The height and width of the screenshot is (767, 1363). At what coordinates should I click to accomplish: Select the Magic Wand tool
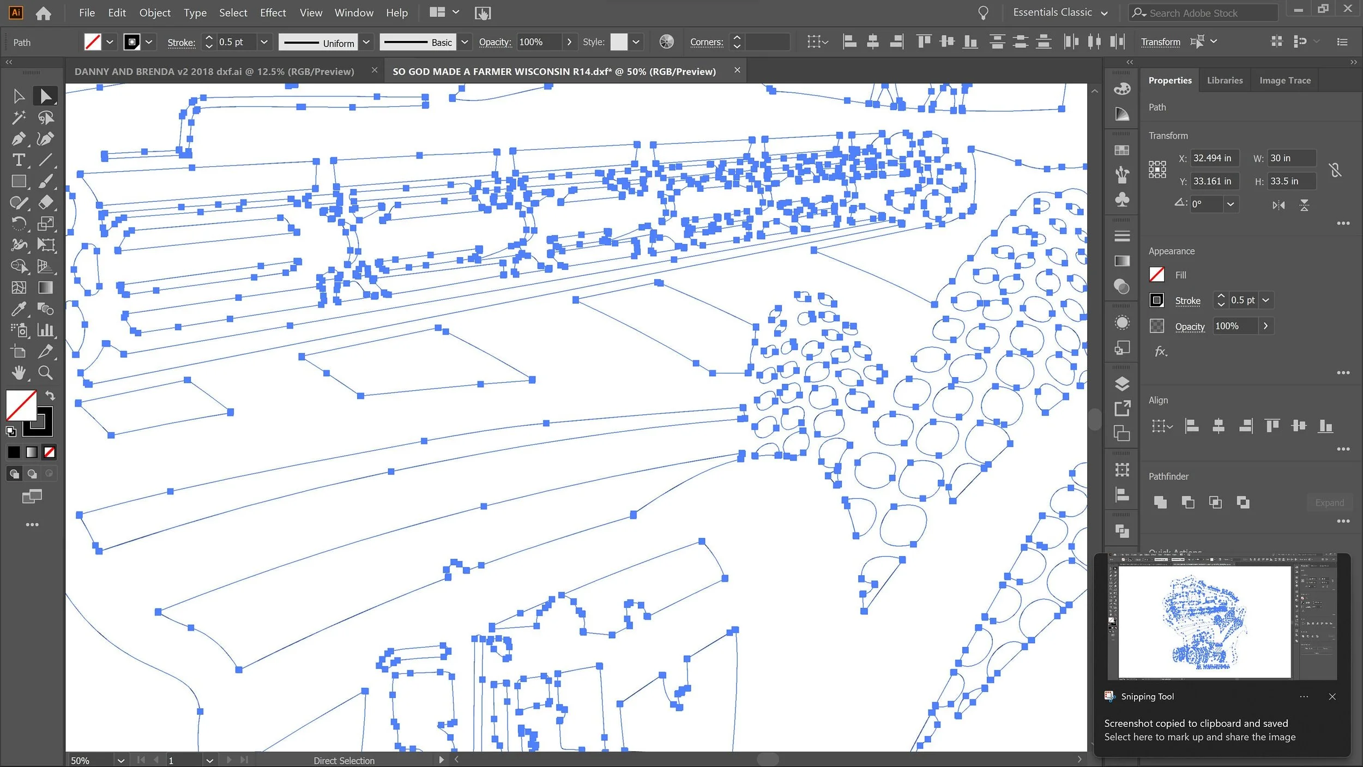[x=18, y=118]
